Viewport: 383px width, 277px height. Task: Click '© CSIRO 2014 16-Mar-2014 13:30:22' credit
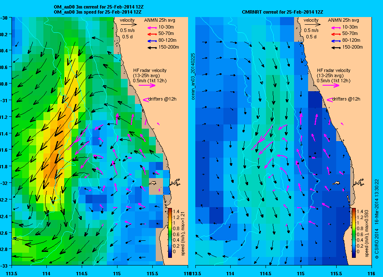click(x=377, y=219)
